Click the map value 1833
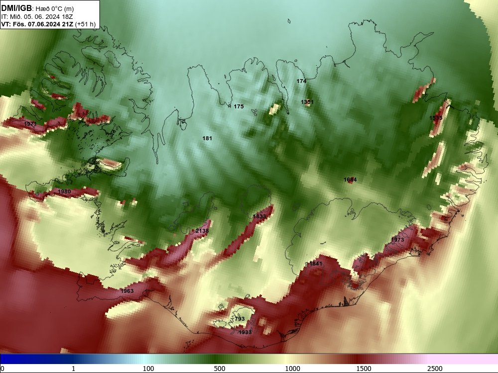The width and height of the screenshot is (498, 373). [259, 216]
